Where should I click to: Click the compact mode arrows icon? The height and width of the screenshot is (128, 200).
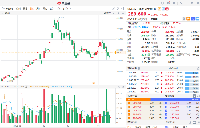pyautogui.click(x=181, y=3)
